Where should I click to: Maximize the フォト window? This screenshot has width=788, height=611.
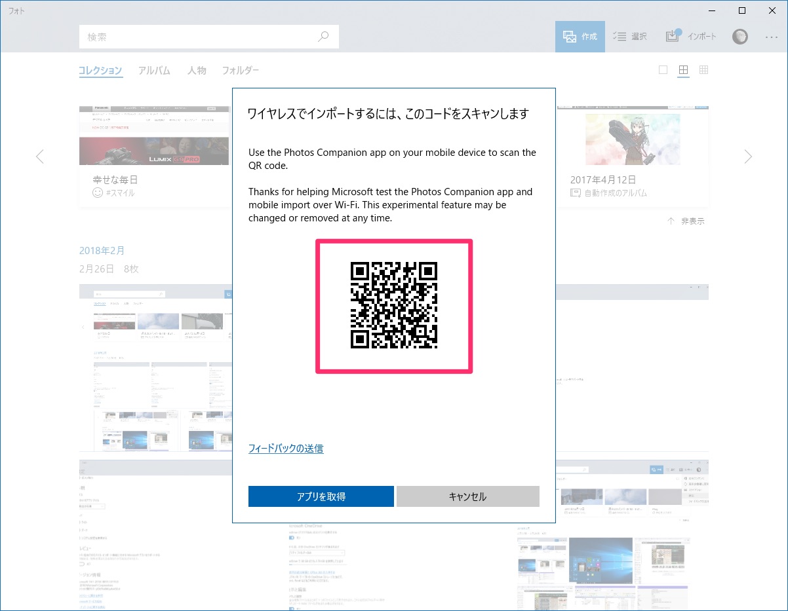(742, 10)
